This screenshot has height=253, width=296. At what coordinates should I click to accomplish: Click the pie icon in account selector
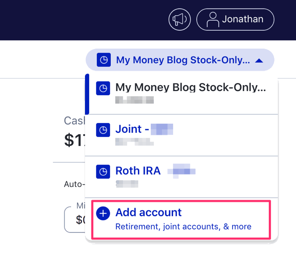pyautogui.click(x=104, y=60)
